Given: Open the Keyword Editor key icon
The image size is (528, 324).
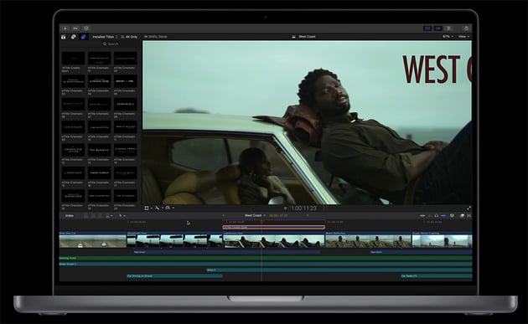Looking at the screenshot, I should (x=75, y=28).
